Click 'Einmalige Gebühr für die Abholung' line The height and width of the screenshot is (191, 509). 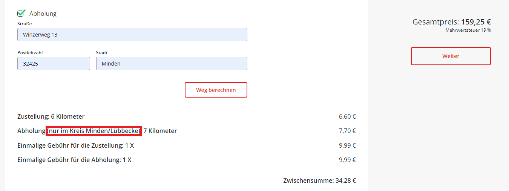click(x=74, y=160)
